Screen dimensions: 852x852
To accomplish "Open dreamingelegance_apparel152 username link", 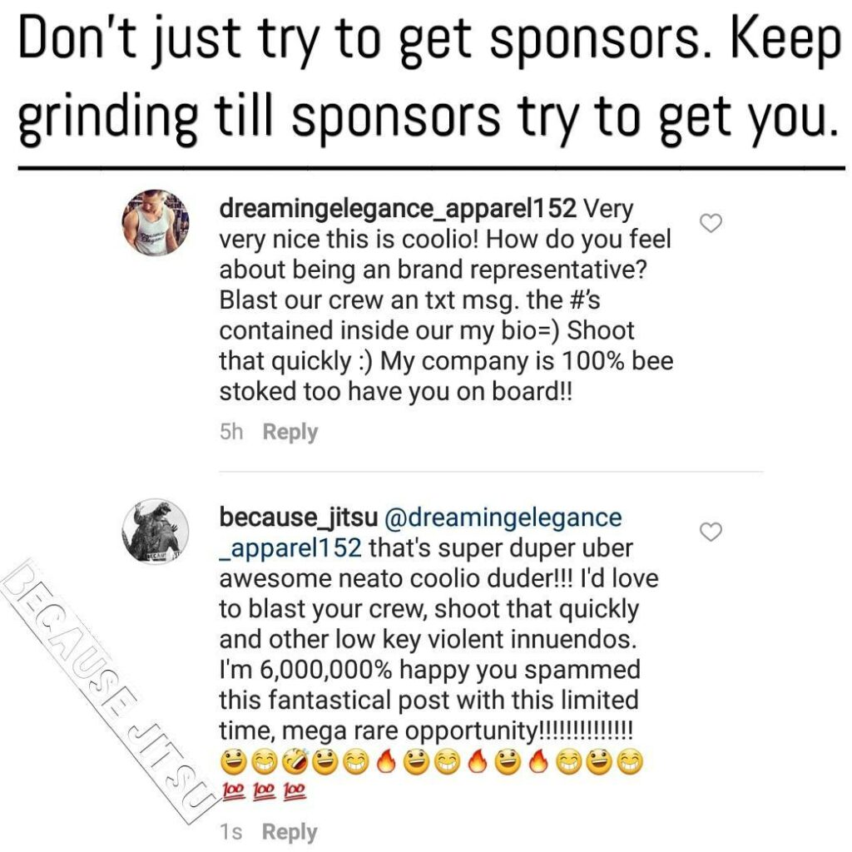I will click(397, 209).
